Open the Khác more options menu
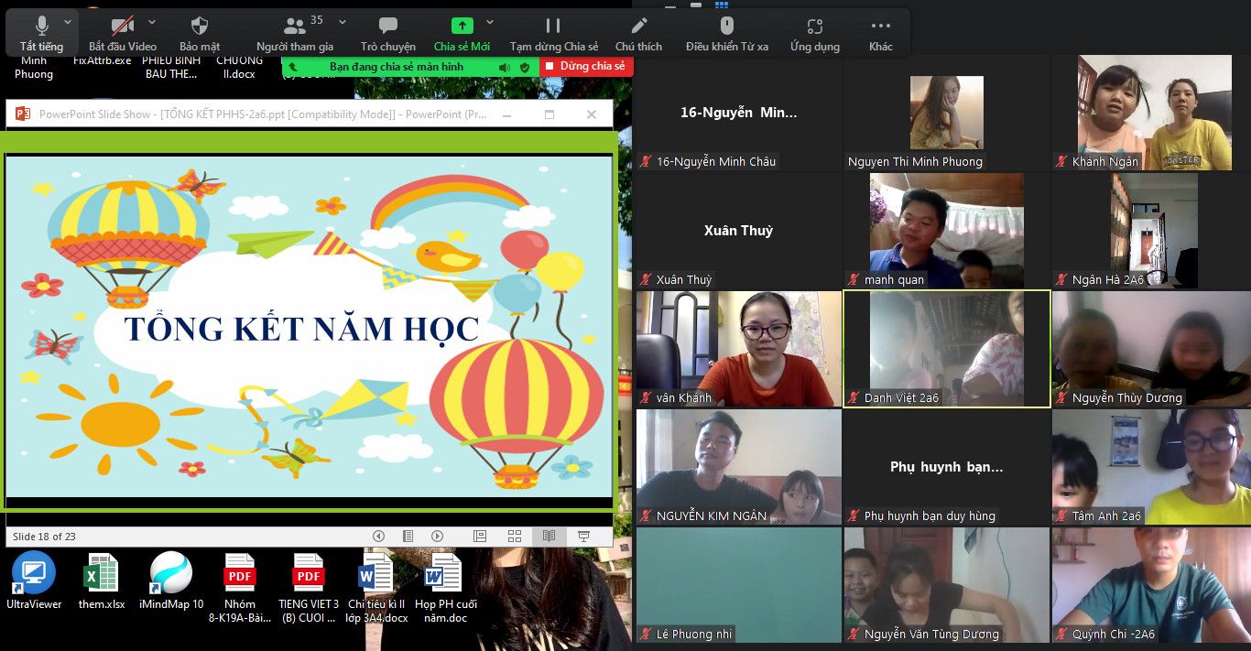1251x651 pixels. [880, 33]
